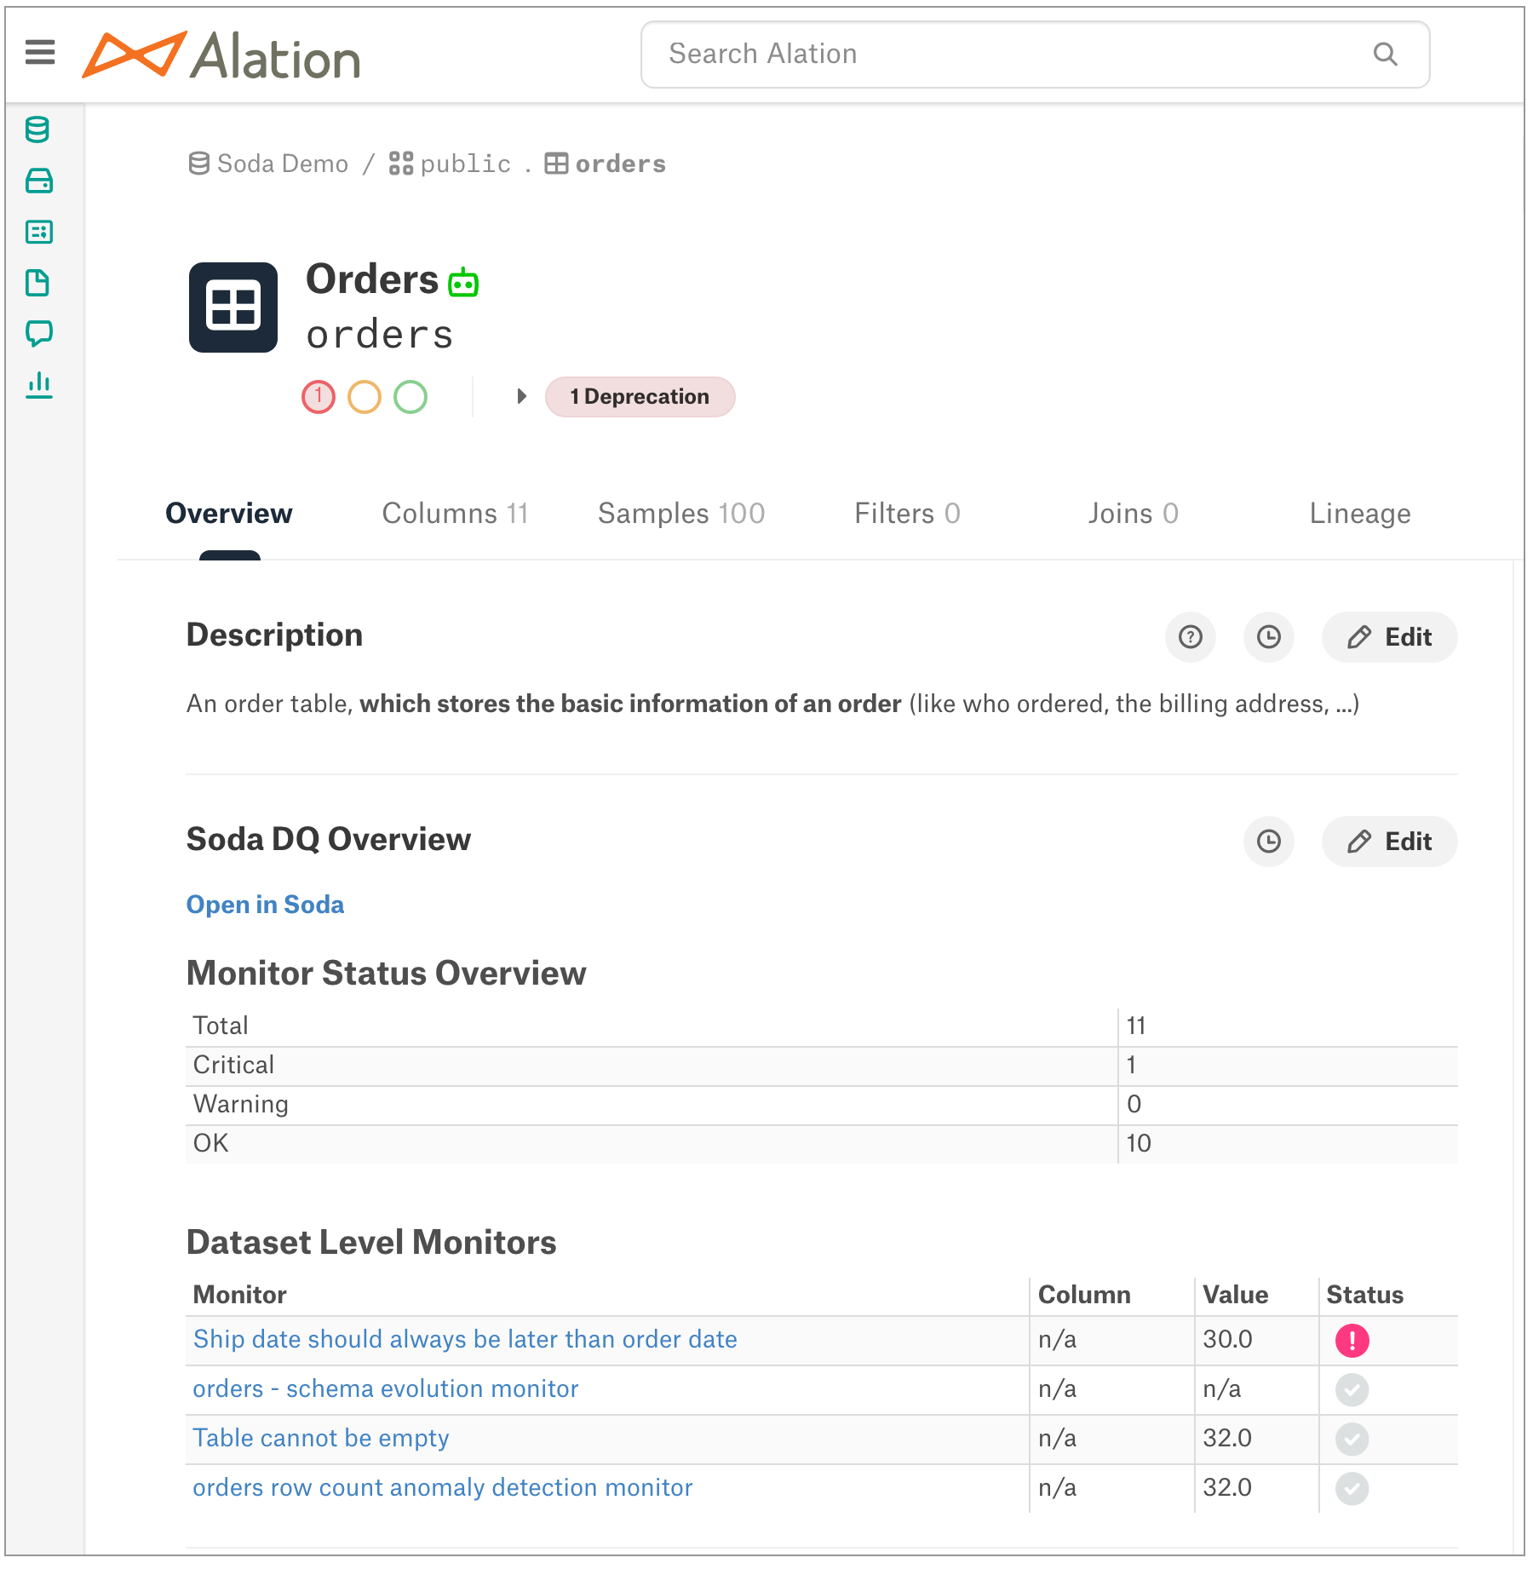Click the search magnifier icon
1533x1569 pixels.
coord(1385,55)
